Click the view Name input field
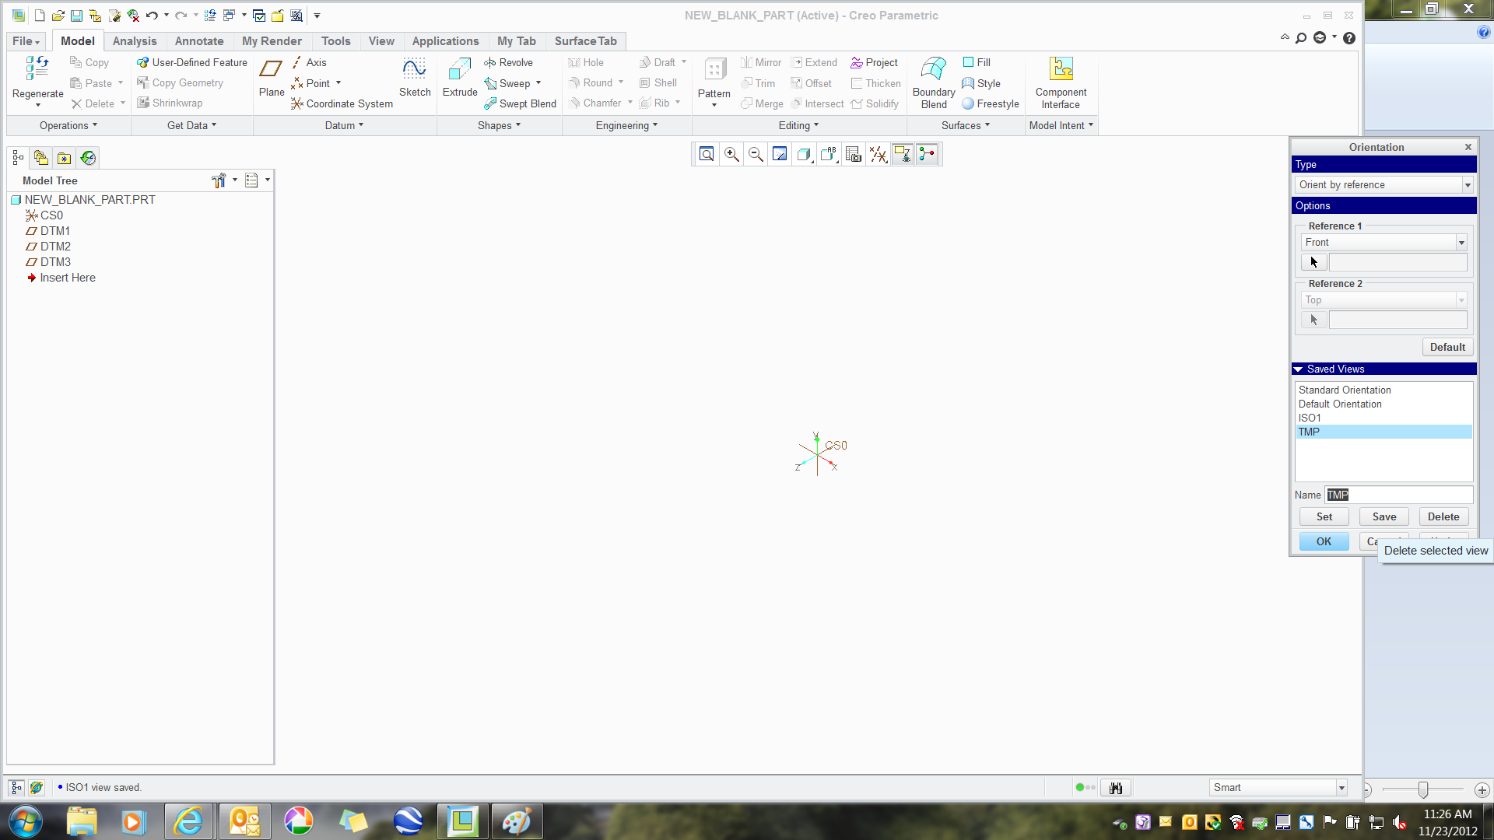 (1399, 495)
